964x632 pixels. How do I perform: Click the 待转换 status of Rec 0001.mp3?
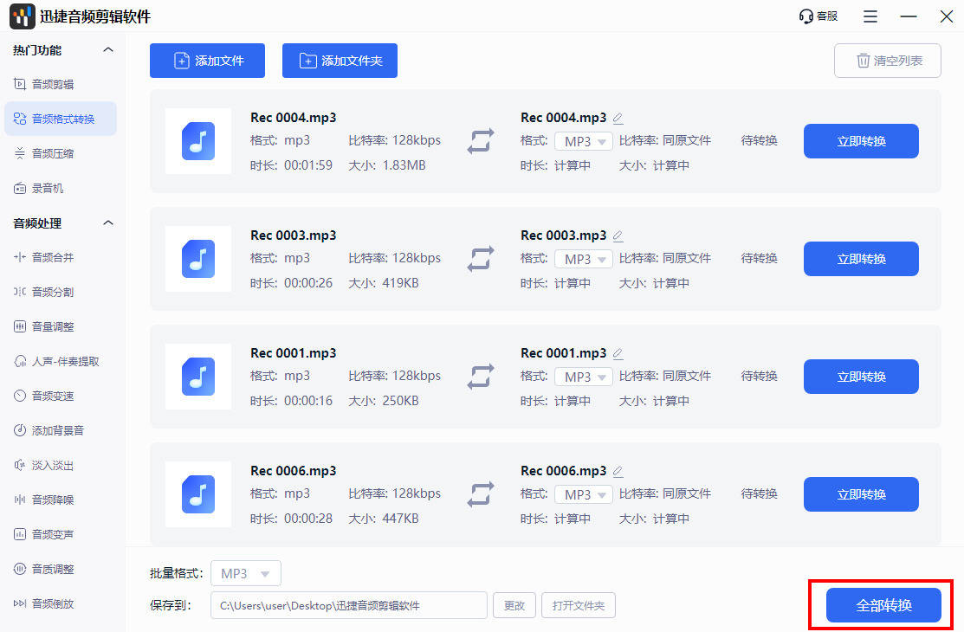click(x=760, y=376)
